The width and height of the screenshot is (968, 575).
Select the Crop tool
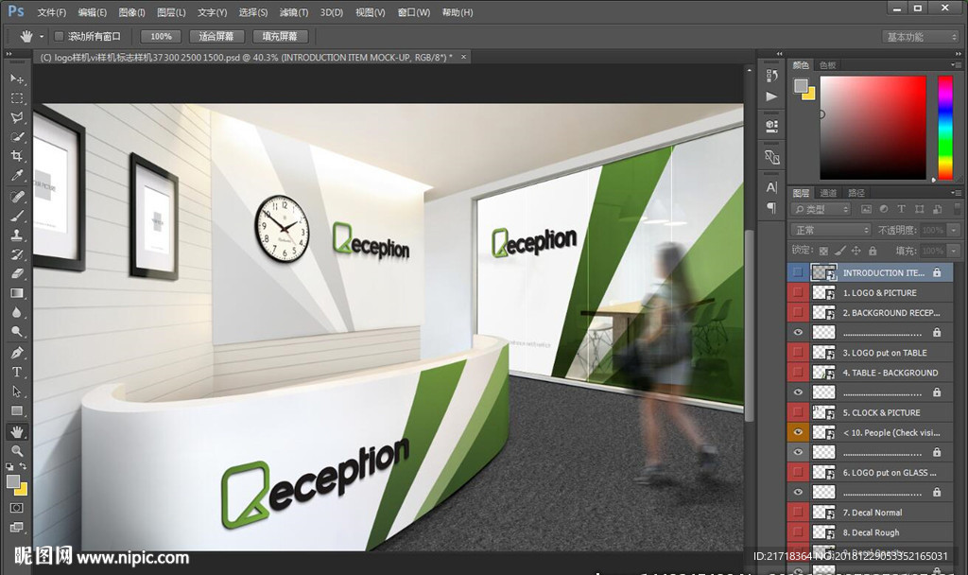click(17, 157)
